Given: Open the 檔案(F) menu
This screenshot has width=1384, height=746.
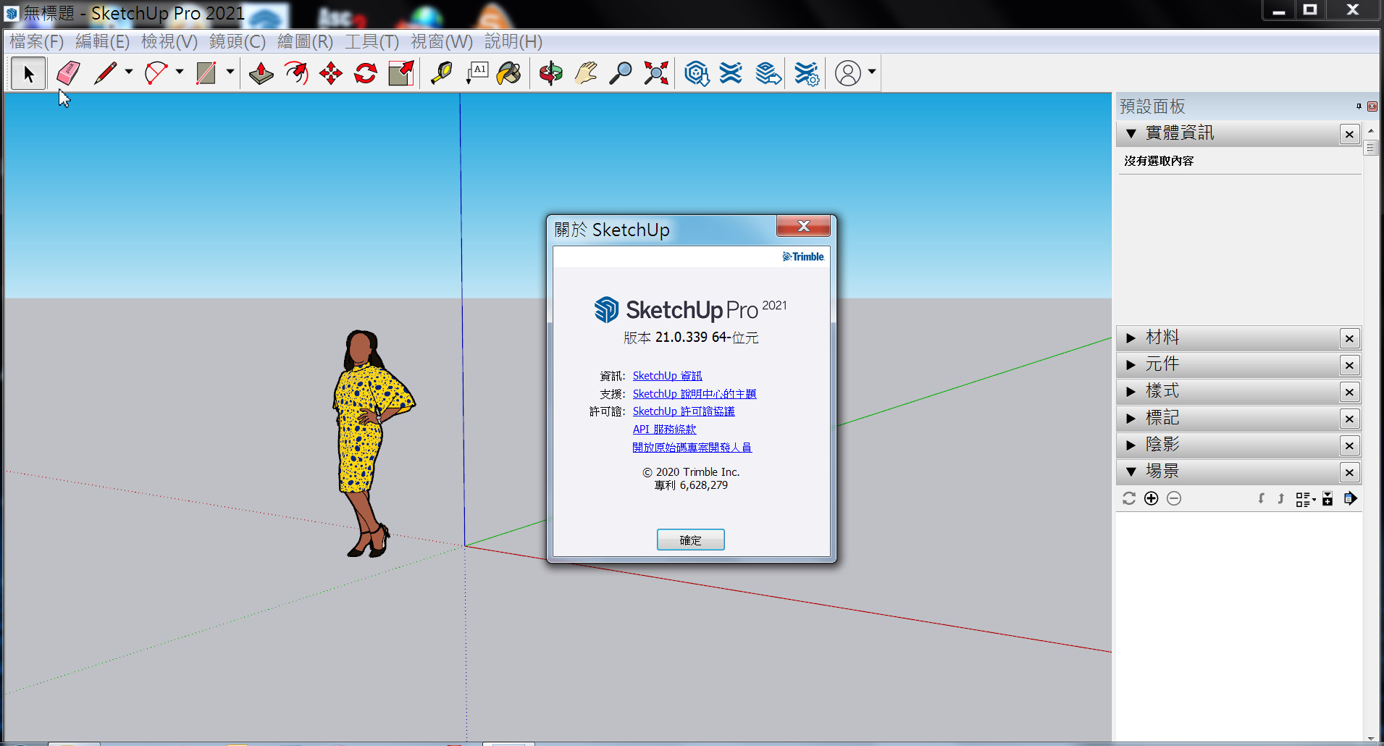Looking at the screenshot, I should pyautogui.click(x=37, y=41).
